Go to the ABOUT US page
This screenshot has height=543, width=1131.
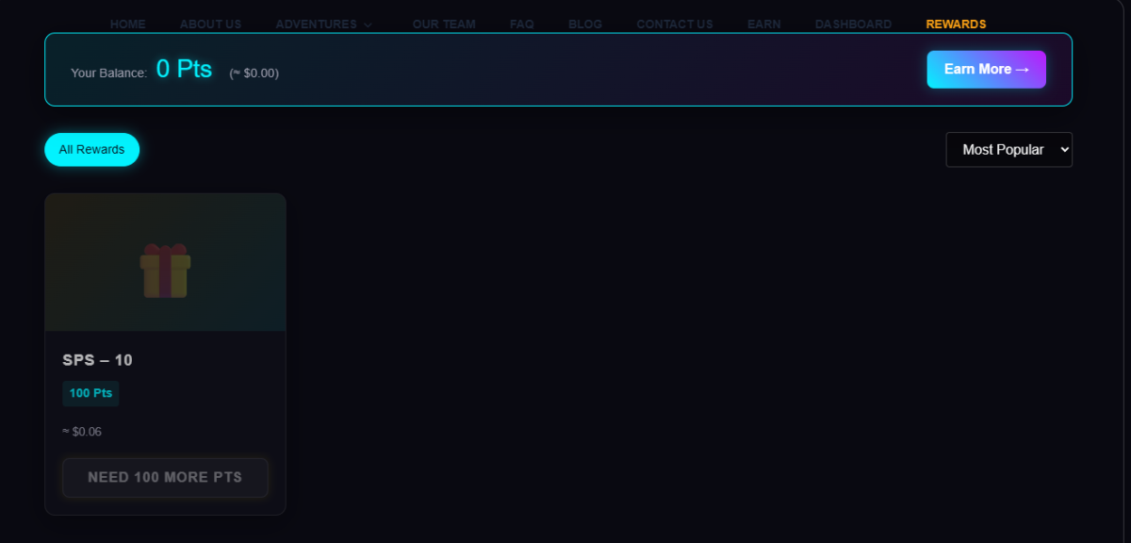(210, 25)
